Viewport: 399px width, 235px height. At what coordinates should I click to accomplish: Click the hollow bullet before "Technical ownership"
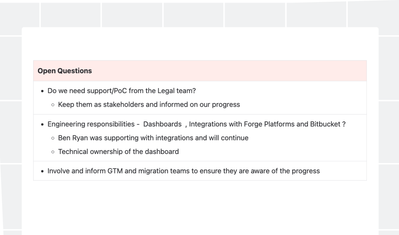pyautogui.click(x=53, y=152)
